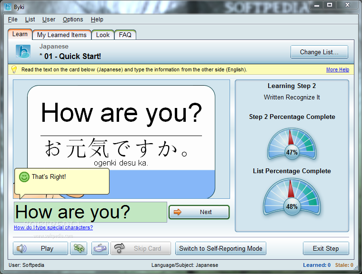
Task: Open the File menu
Action: pyautogui.click(x=13, y=20)
